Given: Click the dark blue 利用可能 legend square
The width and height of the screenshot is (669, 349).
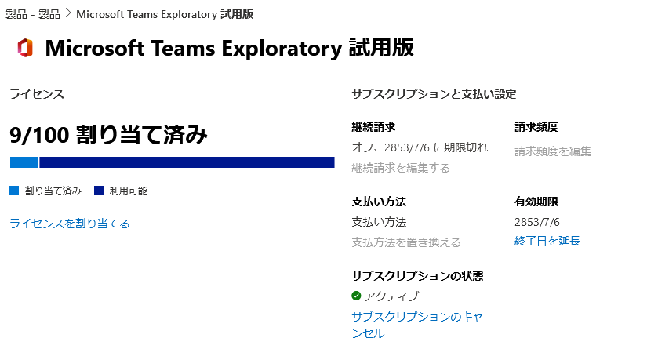Looking at the screenshot, I should point(99,191).
